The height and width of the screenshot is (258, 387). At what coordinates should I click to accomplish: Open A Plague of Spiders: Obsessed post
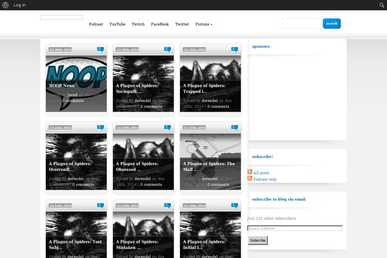point(137,166)
